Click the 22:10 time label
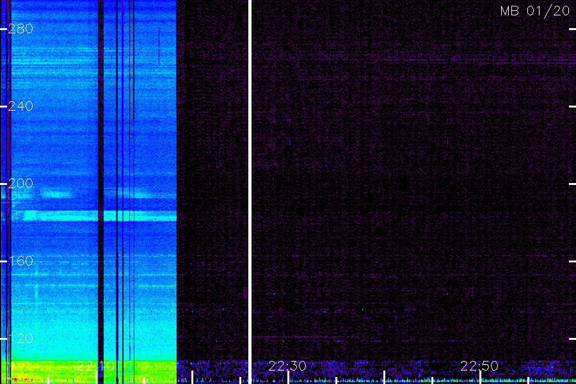Screen dimensions: 576x384 tap(95, 366)
